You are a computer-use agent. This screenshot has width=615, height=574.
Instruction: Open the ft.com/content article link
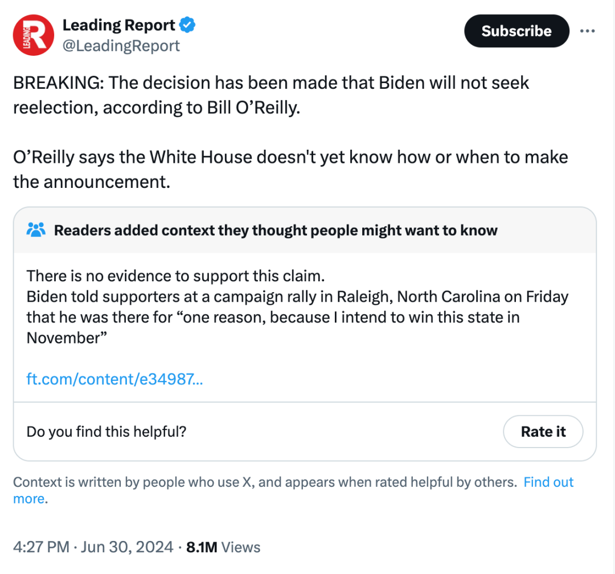[114, 379]
